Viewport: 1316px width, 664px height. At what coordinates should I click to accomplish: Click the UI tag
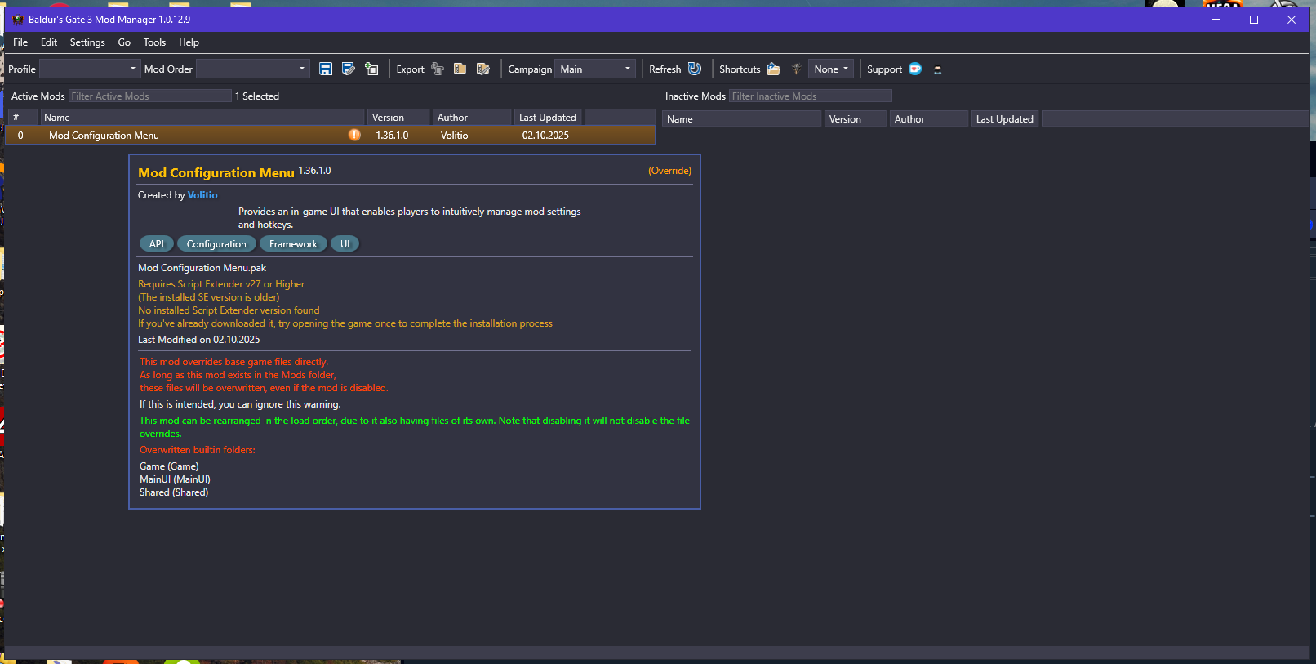pyautogui.click(x=345, y=243)
